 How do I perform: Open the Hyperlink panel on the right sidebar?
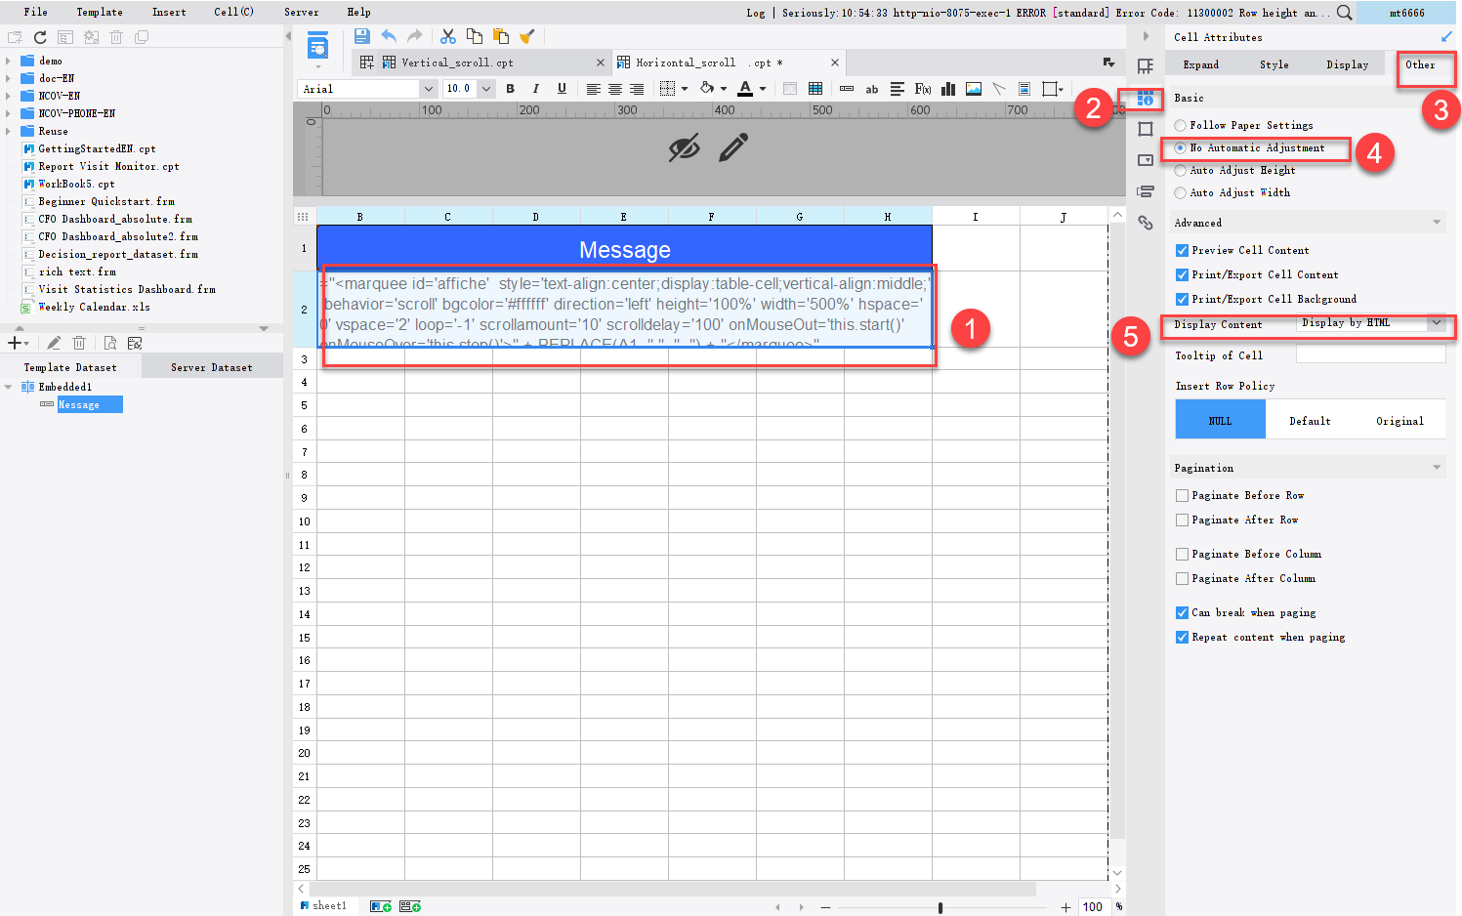(x=1144, y=223)
